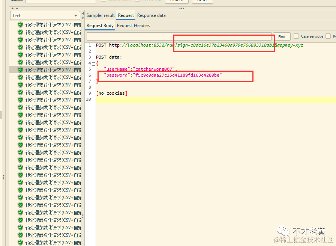Click the Find button
Viewport: 336px width, 246px height.
[x=282, y=36]
